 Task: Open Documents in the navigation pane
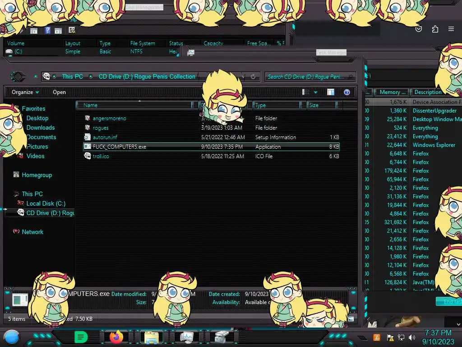coord(41,137)
